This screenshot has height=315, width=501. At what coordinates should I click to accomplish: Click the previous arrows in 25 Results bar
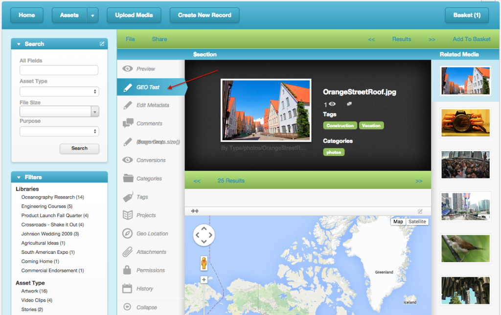click(x=197, y=181)
